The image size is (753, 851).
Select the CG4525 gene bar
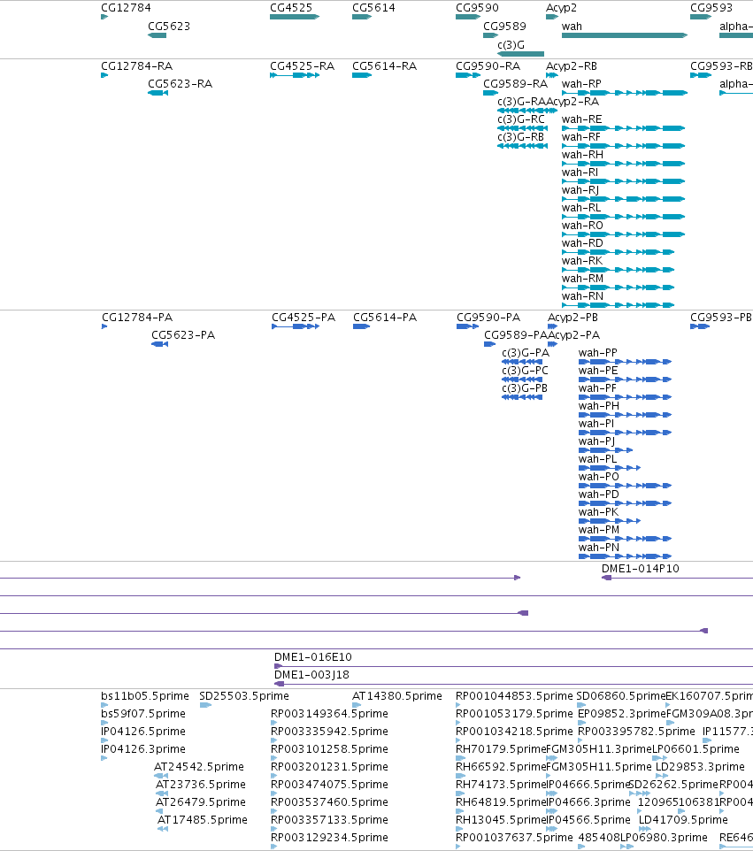tap(295, 17)
